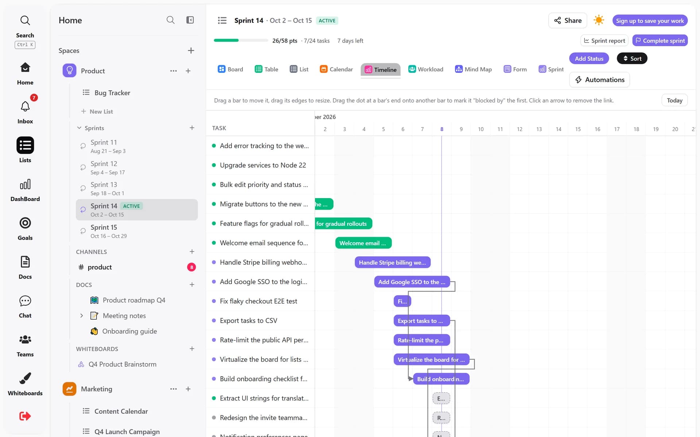Add a new Space with plus

[191, 51]
